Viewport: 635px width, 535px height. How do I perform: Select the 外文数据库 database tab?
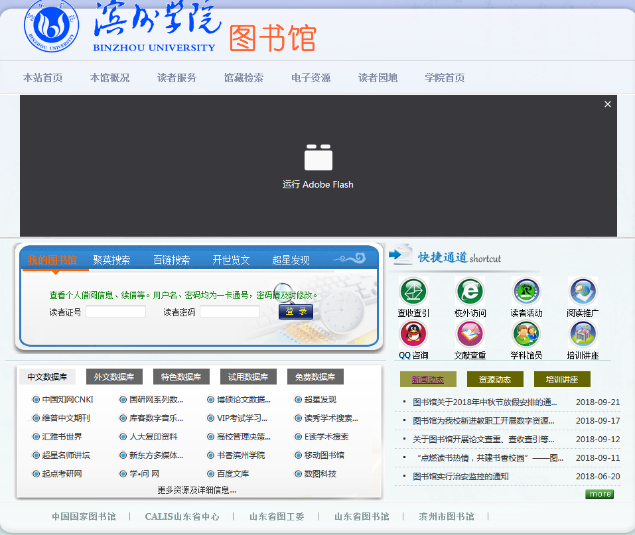click(114, 377)
